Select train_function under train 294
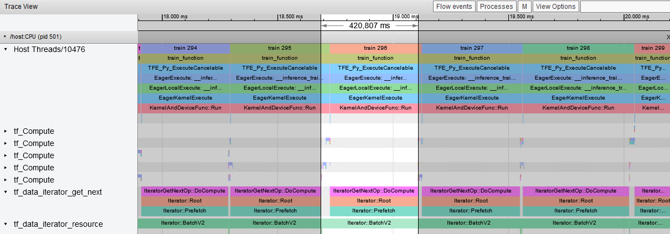This screenshot has height=234, width=670. pyautogui.click(x=185, y=58)
